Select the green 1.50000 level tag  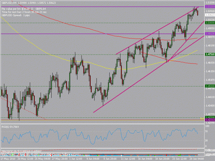pyautogui.click(x=210, y=23)
